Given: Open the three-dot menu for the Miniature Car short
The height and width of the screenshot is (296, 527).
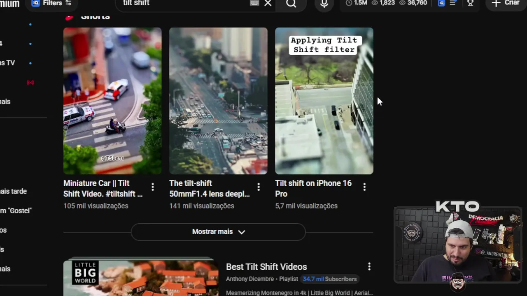Looking at the screenshot, I should [x=153, y=187].
